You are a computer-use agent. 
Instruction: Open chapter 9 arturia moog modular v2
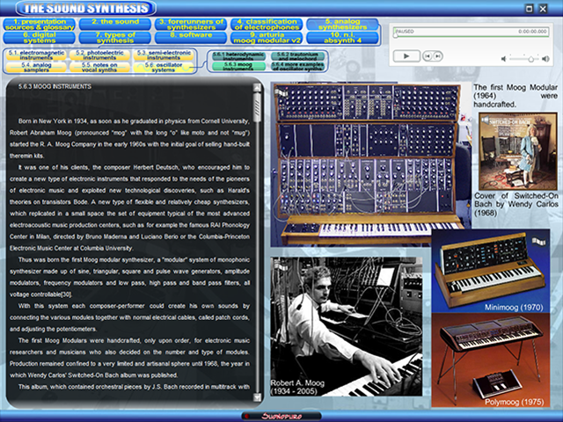pos(267,38)
